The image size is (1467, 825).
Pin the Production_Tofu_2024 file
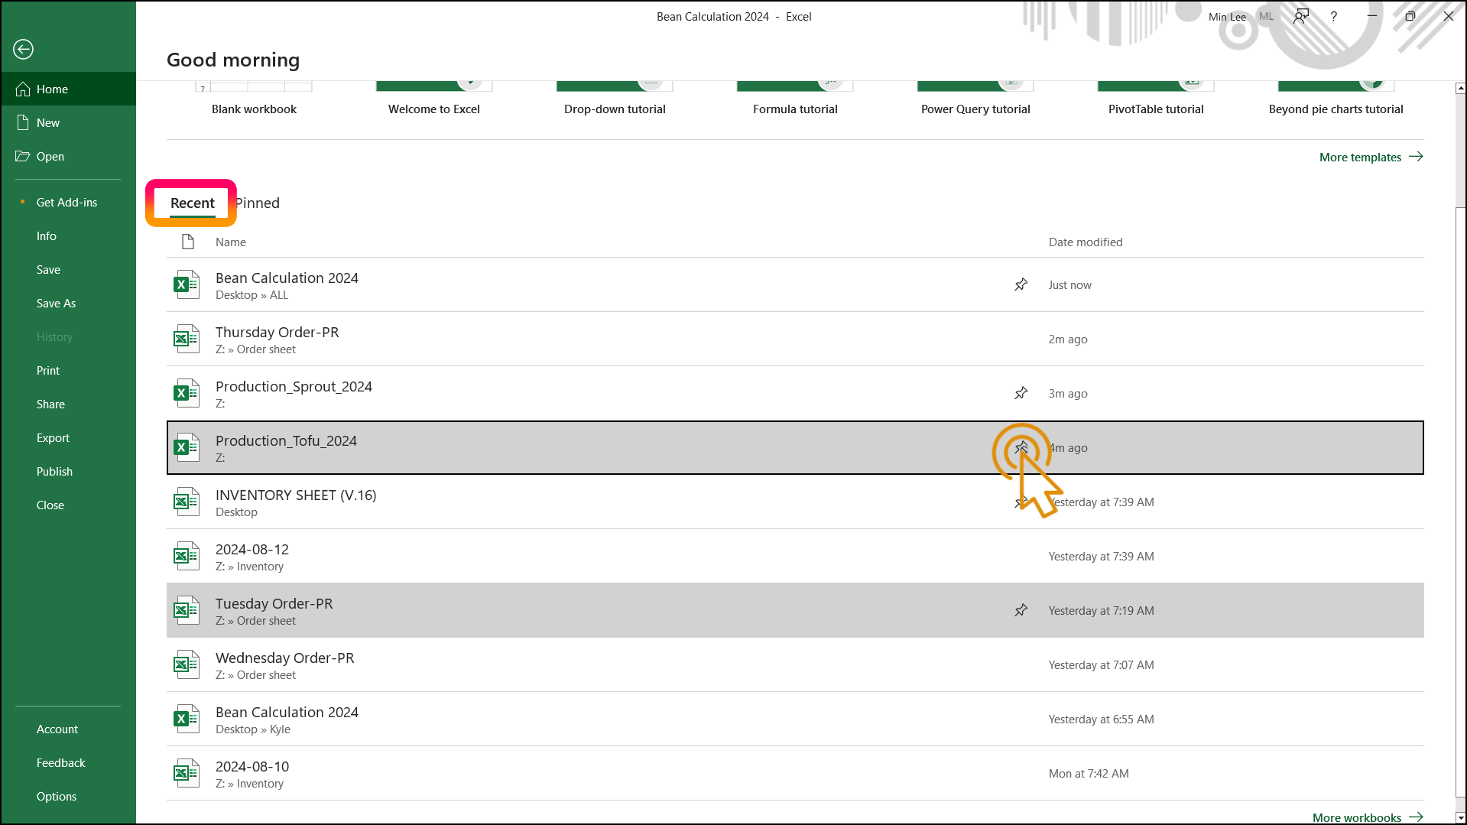(1021, 447)
